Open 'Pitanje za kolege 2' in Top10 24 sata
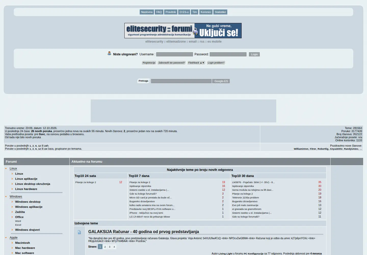367x255 pixels. pos(86,182)
